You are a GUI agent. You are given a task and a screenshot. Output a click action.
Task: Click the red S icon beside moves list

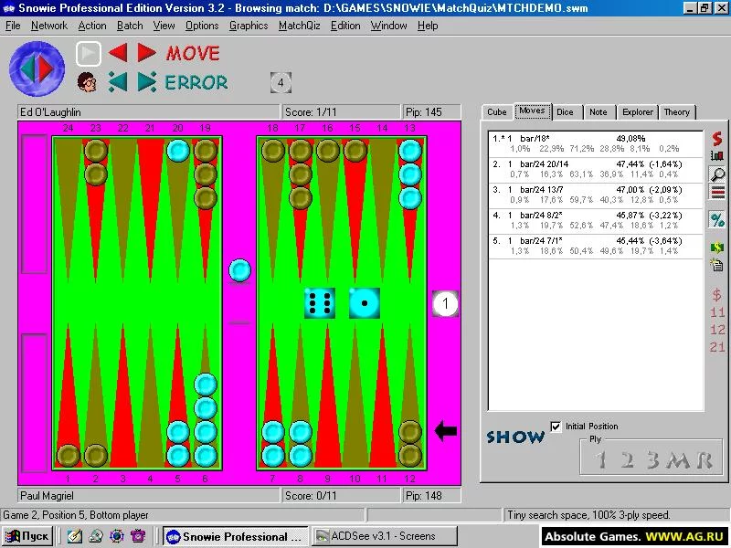coord(717,139)
